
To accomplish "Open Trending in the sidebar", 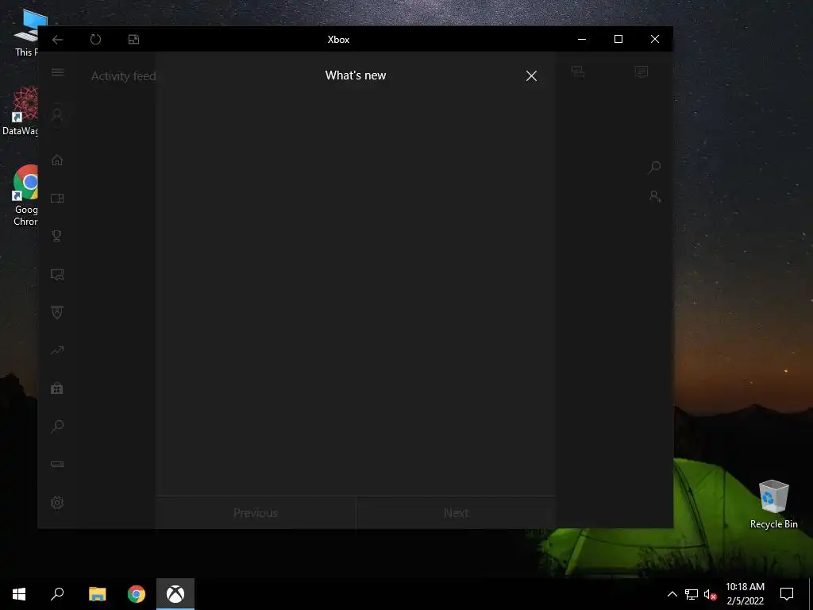I will pyautogui.click(x=57, y=350).
